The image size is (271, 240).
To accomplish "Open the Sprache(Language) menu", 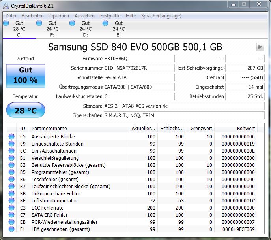I will (161, 16).
